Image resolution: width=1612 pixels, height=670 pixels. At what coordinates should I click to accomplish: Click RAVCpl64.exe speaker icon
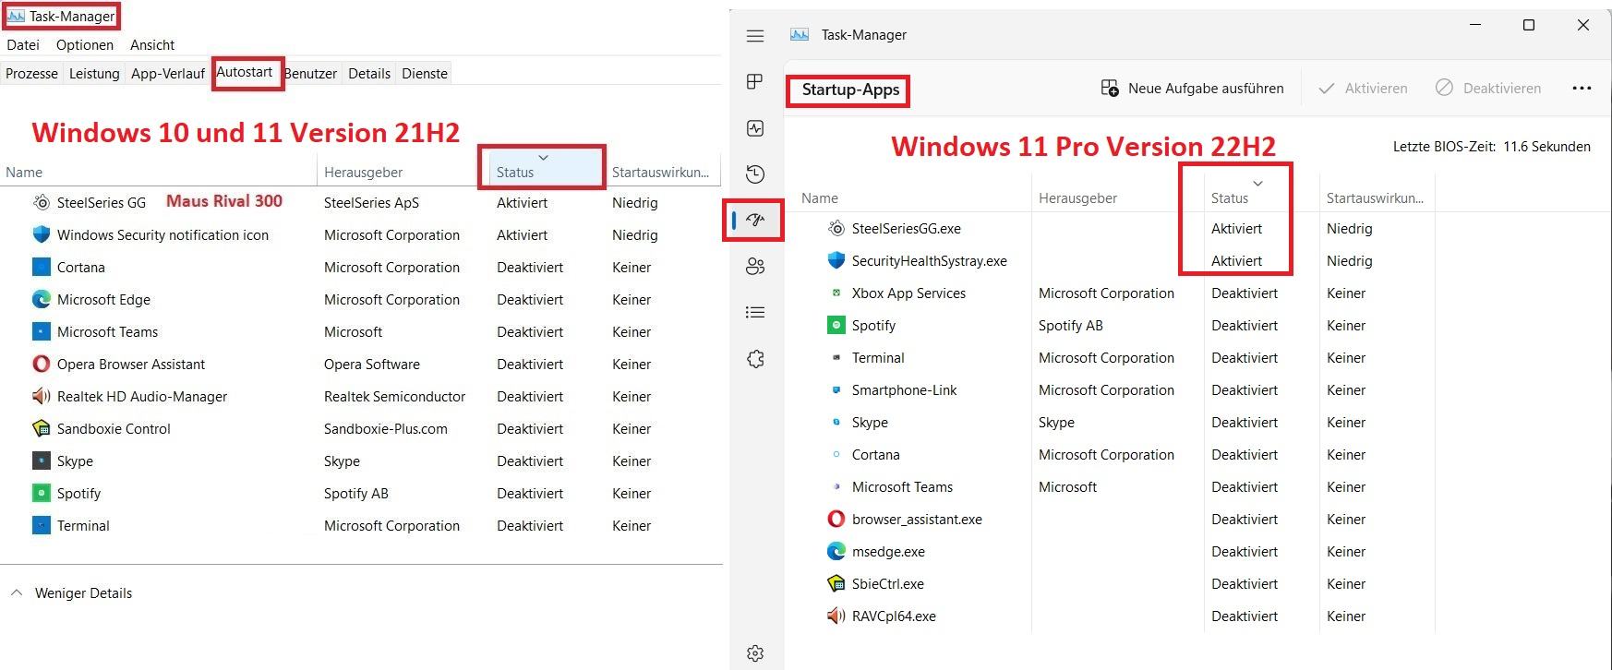pyautogui.click(x=836, y=616)
